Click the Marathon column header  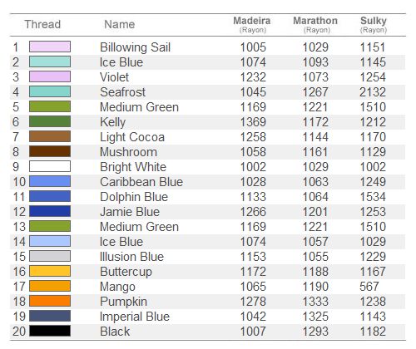click(315, 24)
